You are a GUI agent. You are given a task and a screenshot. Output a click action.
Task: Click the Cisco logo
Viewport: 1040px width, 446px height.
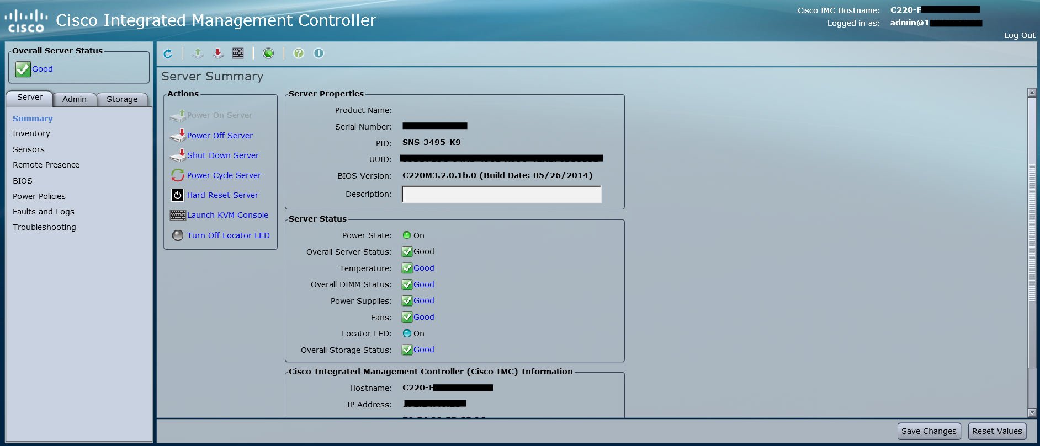click(26, 21)
